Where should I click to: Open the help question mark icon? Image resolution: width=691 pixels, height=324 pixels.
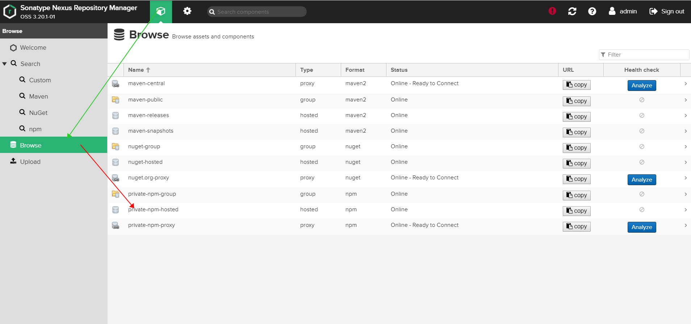coord(592,11)
